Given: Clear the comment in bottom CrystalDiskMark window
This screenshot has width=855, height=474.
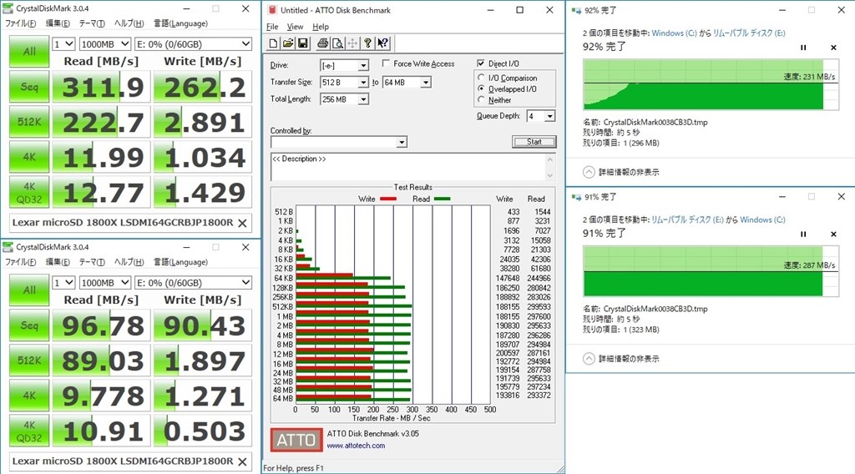Looking at the screenshot, I should click(243, 461).
